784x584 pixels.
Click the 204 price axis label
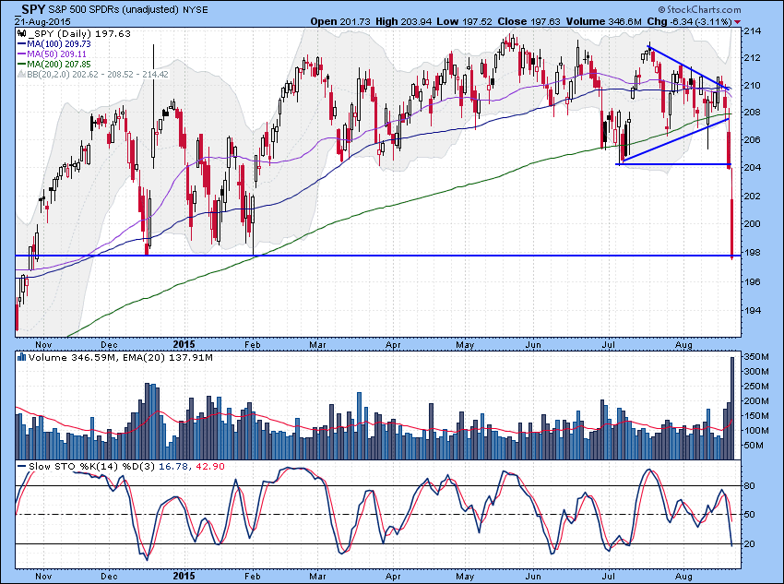(753, 167)
